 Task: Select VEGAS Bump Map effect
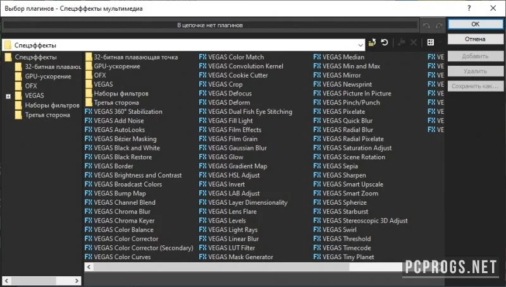tap(115, 193)
